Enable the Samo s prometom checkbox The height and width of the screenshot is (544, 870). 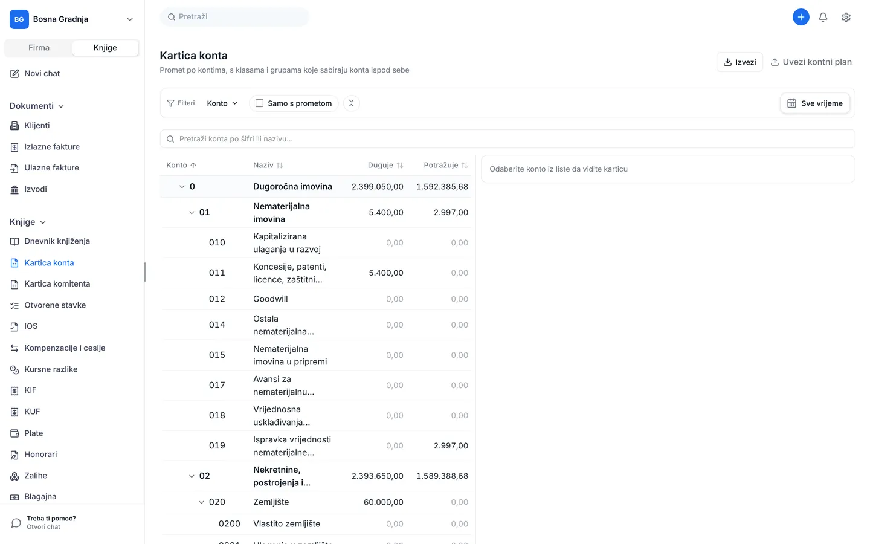(259, 103)
